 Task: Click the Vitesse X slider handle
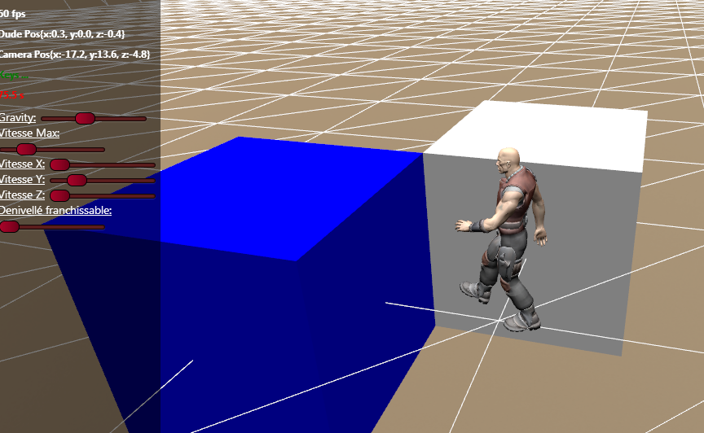(59, 165)
